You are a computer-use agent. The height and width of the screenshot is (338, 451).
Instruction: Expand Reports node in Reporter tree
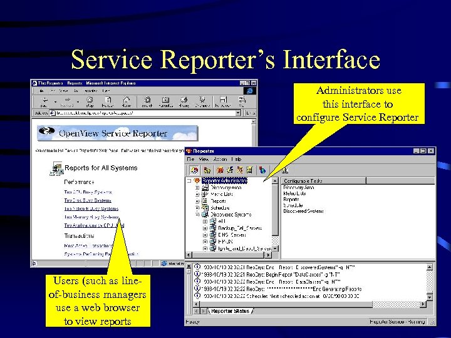click(197, 201)
